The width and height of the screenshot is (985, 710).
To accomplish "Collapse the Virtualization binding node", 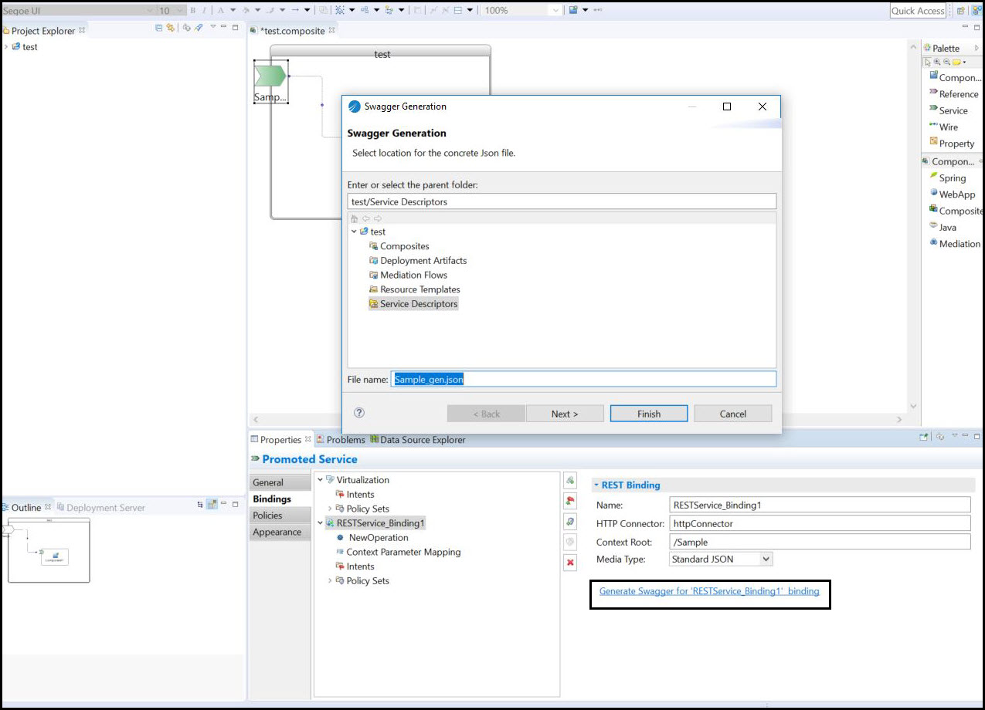I will [321, 480].
